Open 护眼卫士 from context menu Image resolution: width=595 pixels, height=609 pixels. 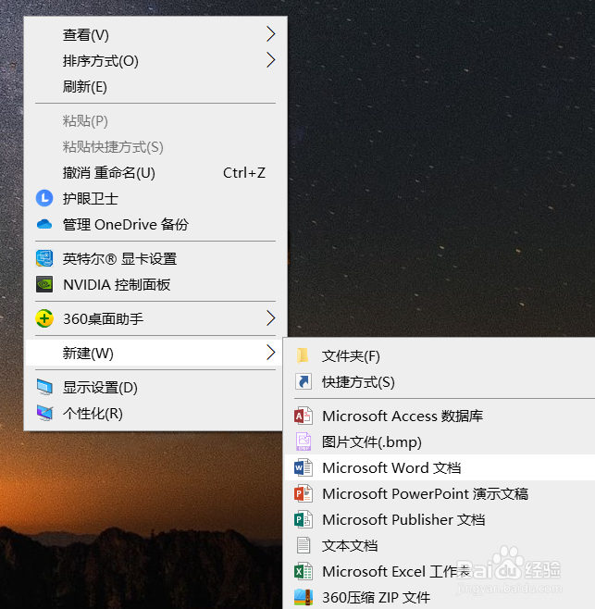[x=155, y=198]
